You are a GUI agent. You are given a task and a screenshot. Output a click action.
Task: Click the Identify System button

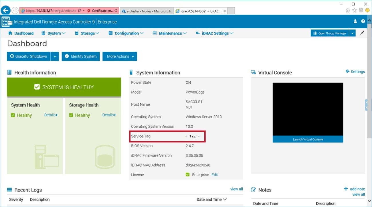pos(81,56)
